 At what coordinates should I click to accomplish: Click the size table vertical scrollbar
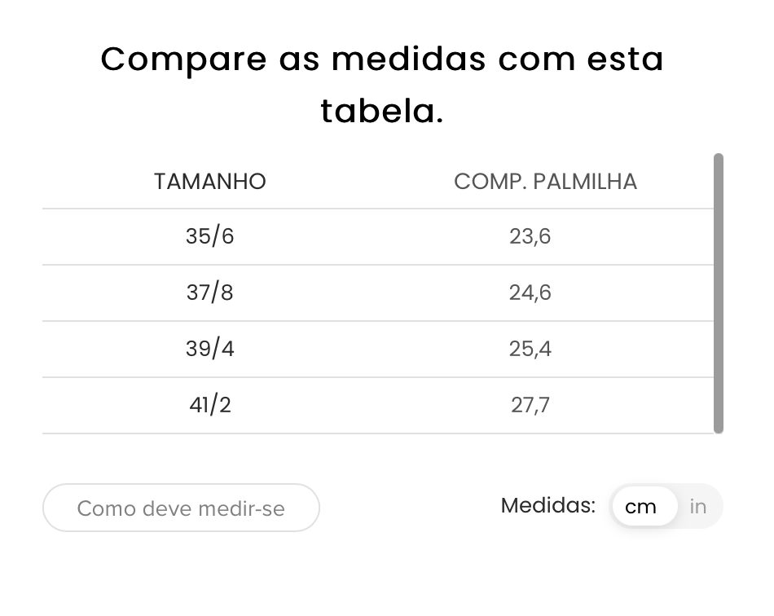(x=718, y=293)
